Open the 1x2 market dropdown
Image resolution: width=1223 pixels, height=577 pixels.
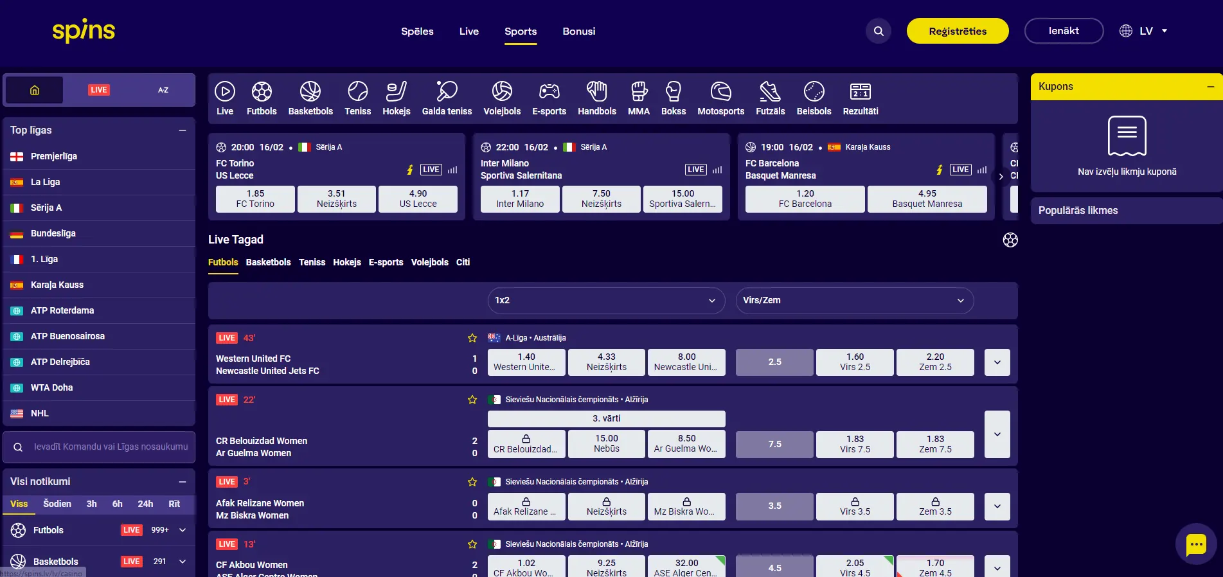click(x=605, y=301)
